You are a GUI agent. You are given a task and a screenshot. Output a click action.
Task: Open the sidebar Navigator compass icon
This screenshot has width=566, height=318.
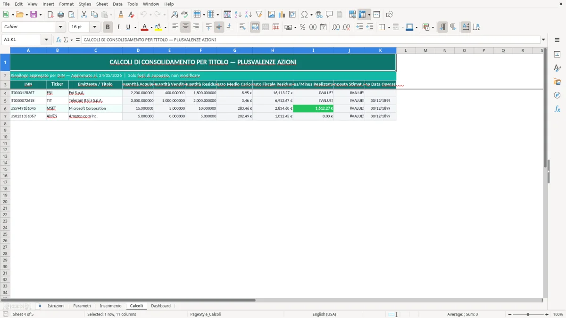[557, 95]
